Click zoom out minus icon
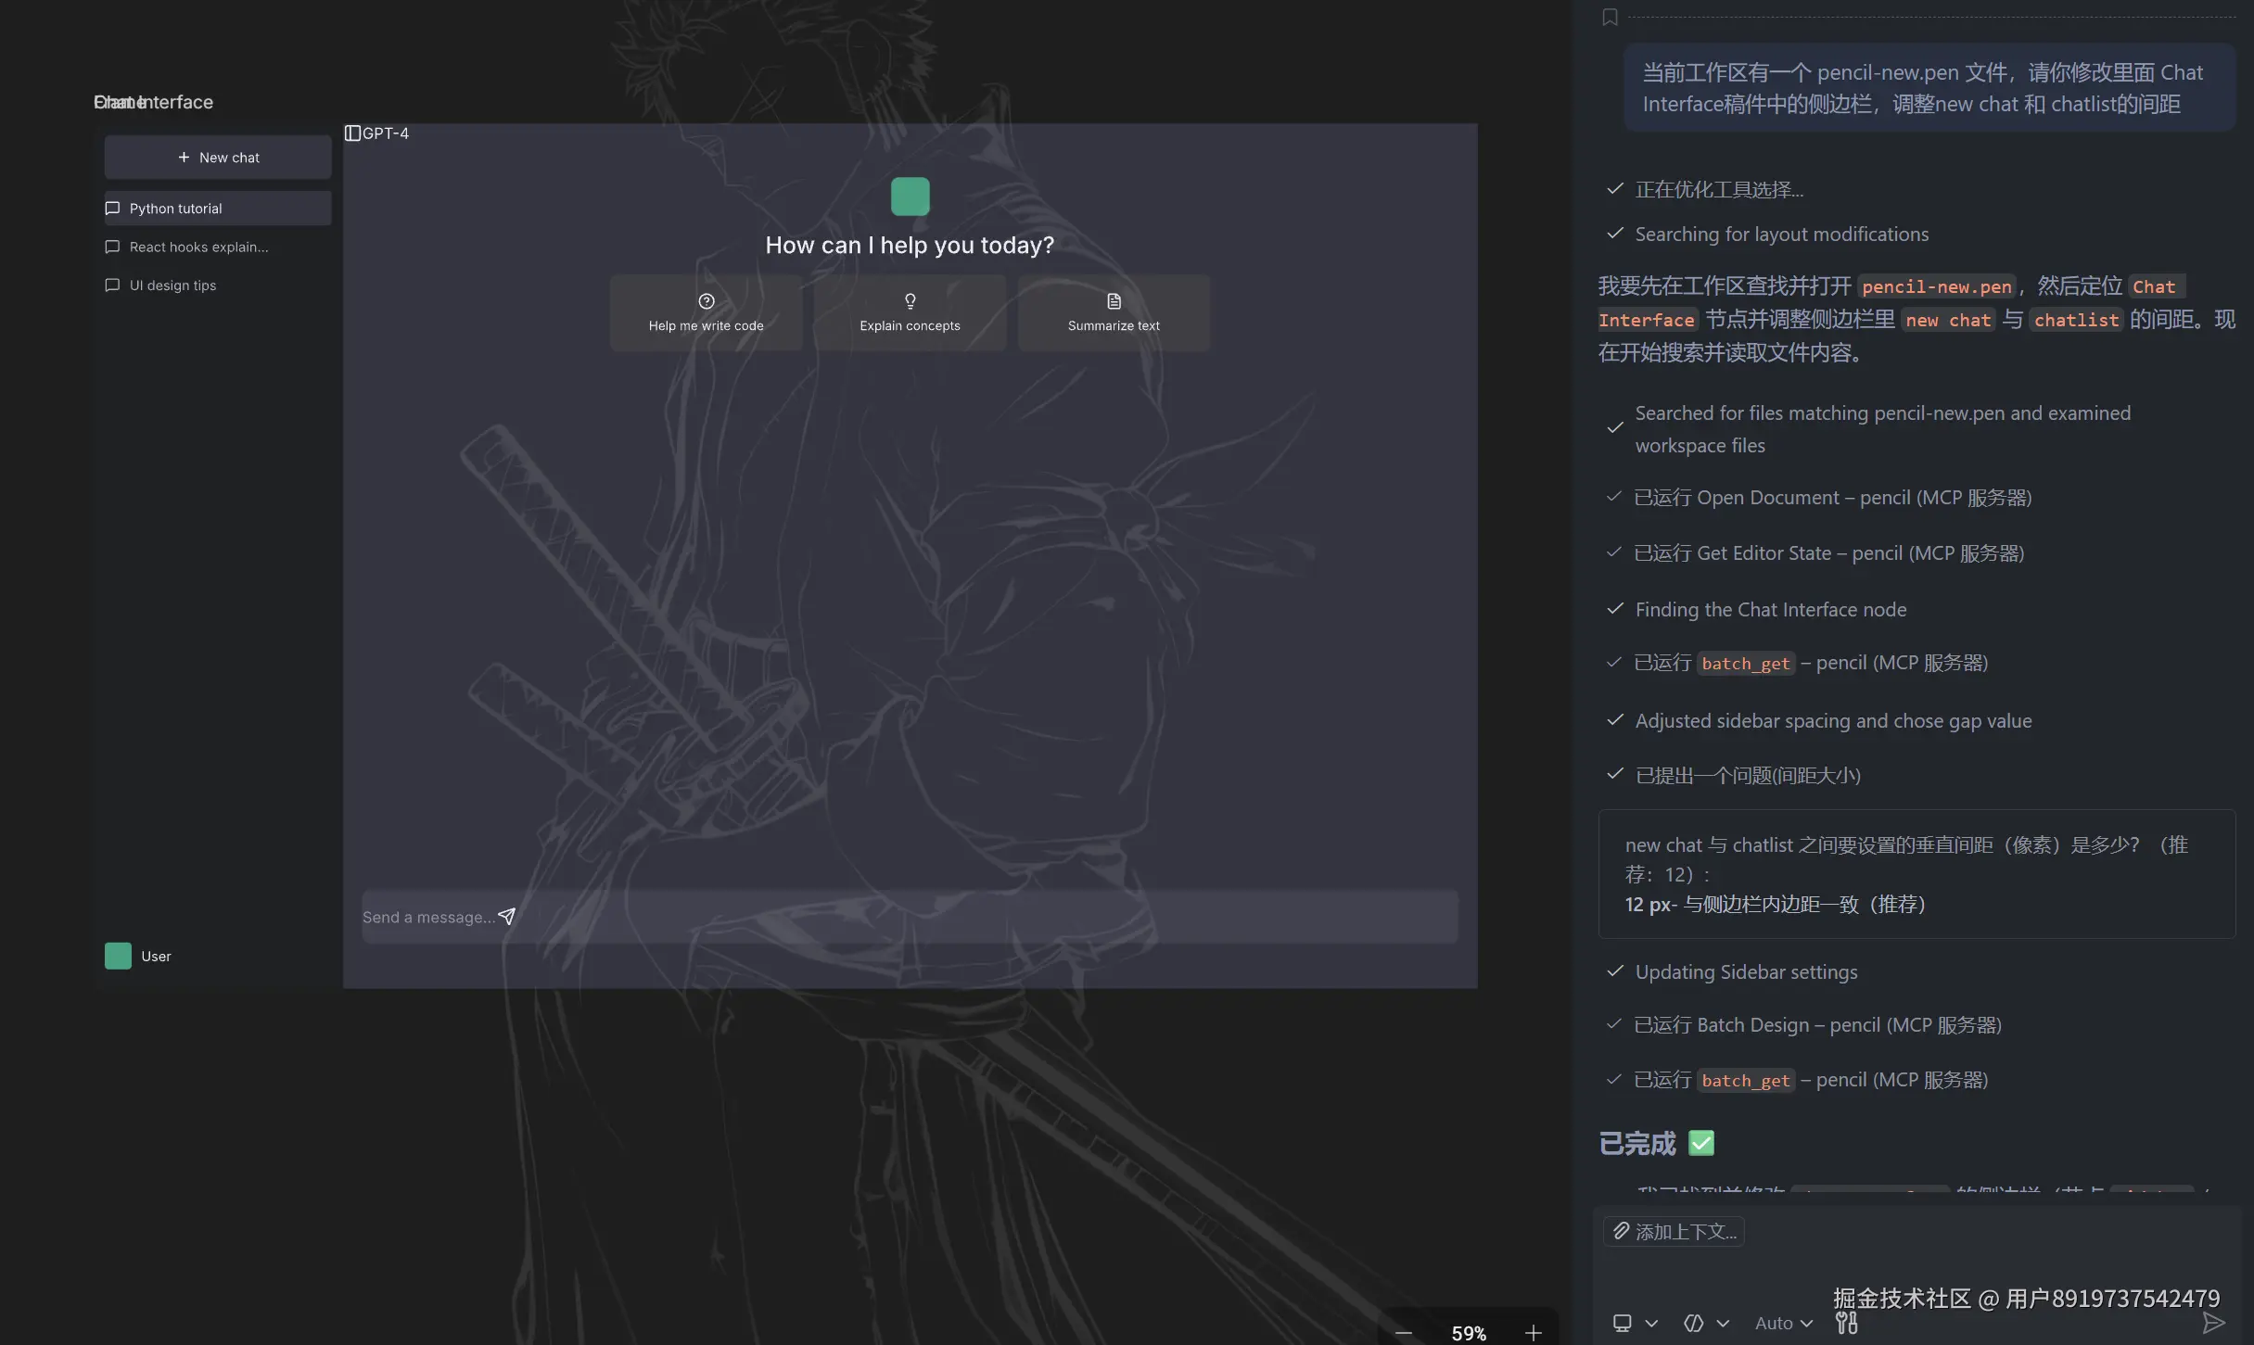This screenshot has height=1345, width=2254. pyautogui.click(x=1404, y=1333)
